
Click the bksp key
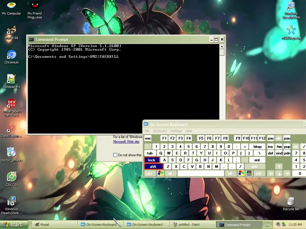coord(257,146)
